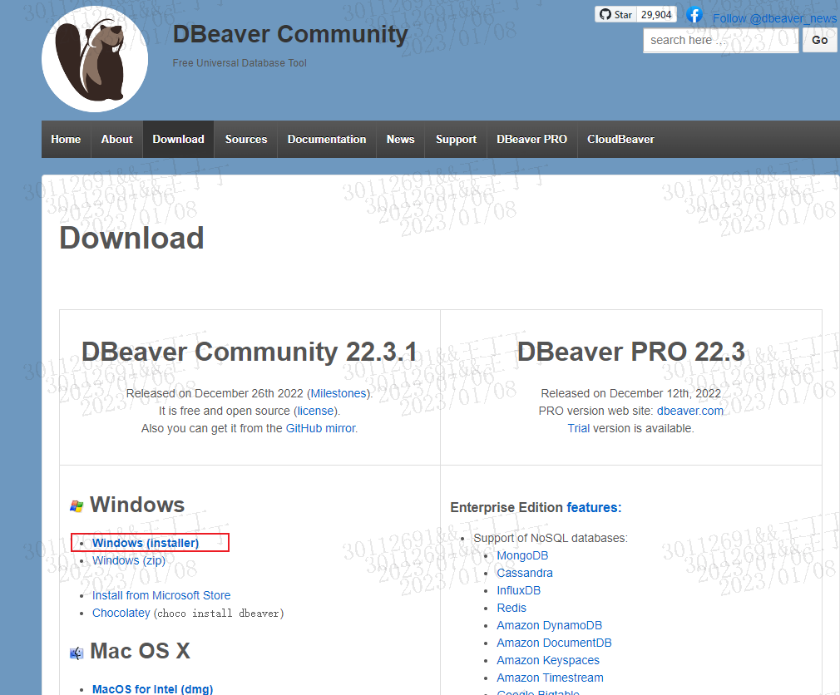Open the Milestones link
This screenshot has height=695, width=840.
338,393
